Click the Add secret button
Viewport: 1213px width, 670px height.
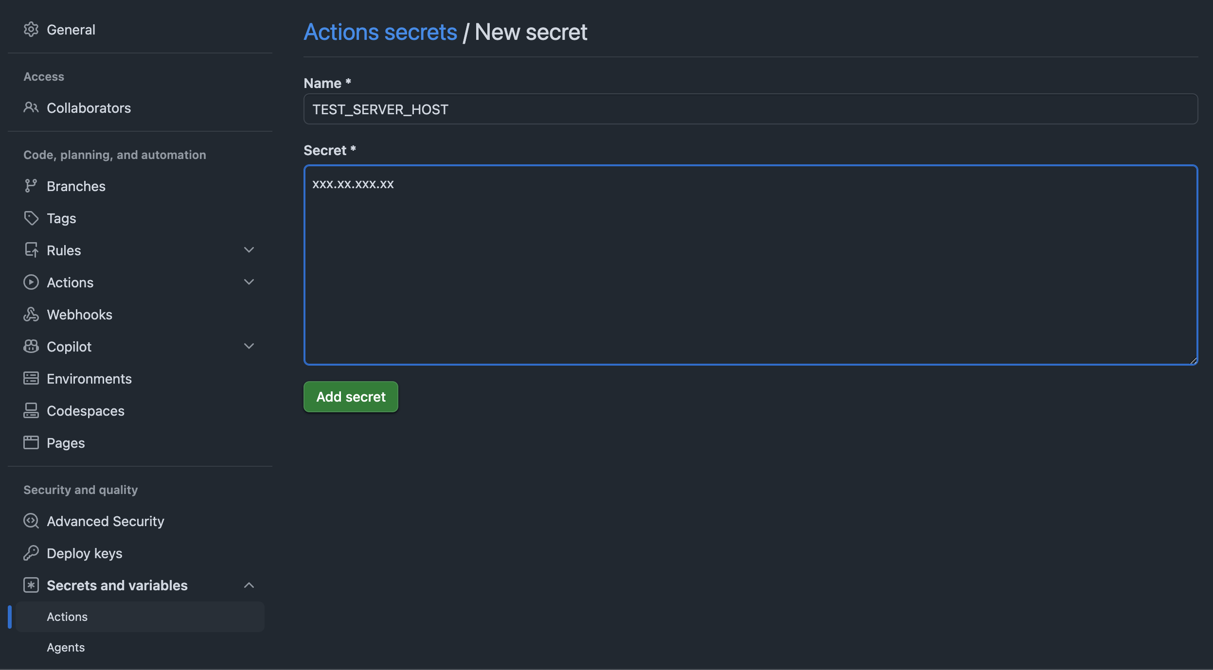pyautogui.click(x=351, y=397)
